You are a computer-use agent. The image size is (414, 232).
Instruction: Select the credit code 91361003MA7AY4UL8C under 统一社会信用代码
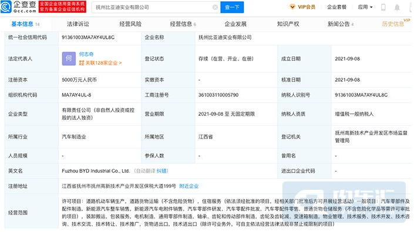tap(88, 38)
